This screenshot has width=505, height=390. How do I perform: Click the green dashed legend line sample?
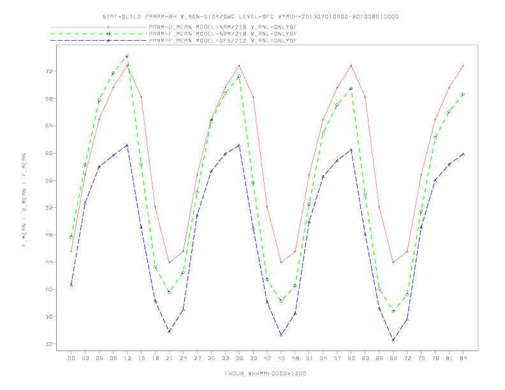tap(99, 34)
